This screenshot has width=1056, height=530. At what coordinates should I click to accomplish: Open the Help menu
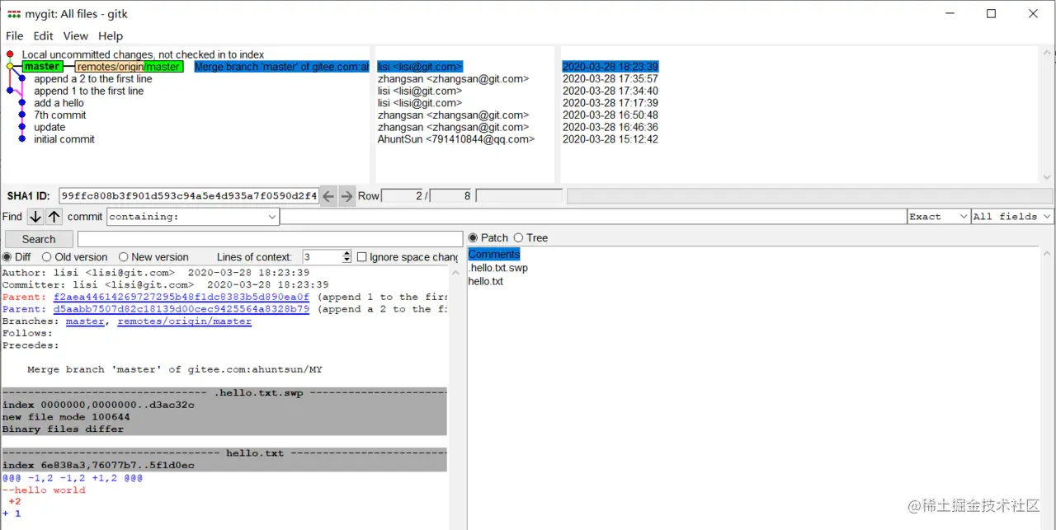tap(111, 36)
